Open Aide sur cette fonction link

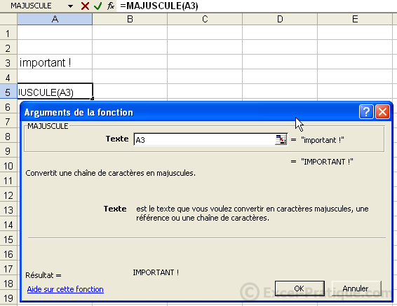65,289
